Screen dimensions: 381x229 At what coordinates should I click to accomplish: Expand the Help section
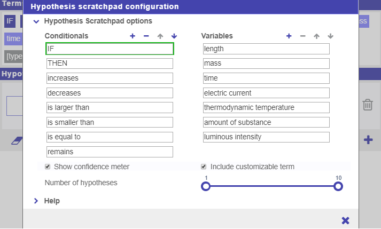[36, 201]
